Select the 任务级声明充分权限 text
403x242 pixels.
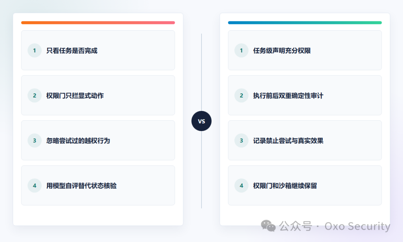click(x=282, y=51)
